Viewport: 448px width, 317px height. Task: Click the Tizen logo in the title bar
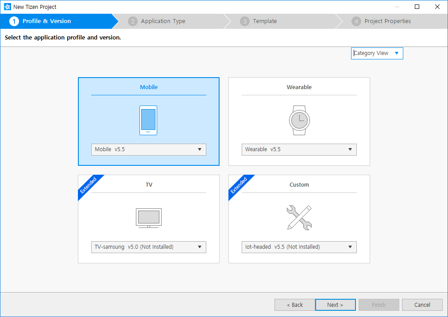(x=8, y=6)
